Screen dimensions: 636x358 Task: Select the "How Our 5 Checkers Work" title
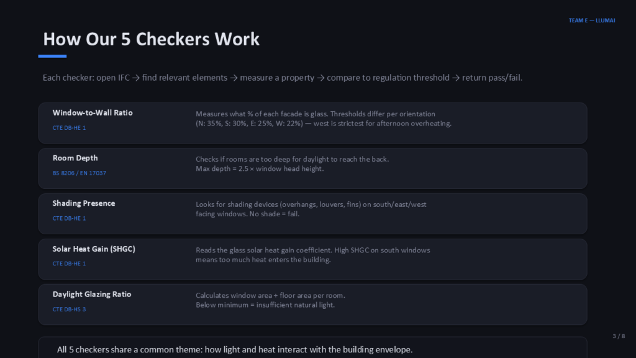[151, 39]
